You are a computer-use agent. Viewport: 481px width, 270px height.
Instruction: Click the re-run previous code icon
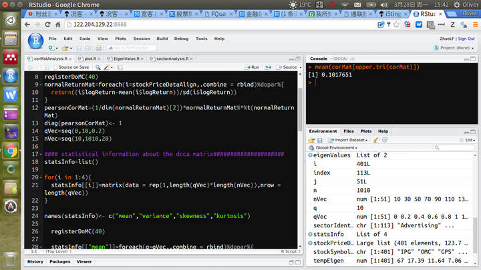pyautogui.click(x=268, y=67)
